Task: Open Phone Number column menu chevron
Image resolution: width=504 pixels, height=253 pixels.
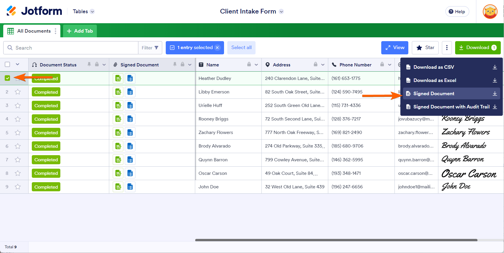Action: pyautogui.click(x=389, y=65)
